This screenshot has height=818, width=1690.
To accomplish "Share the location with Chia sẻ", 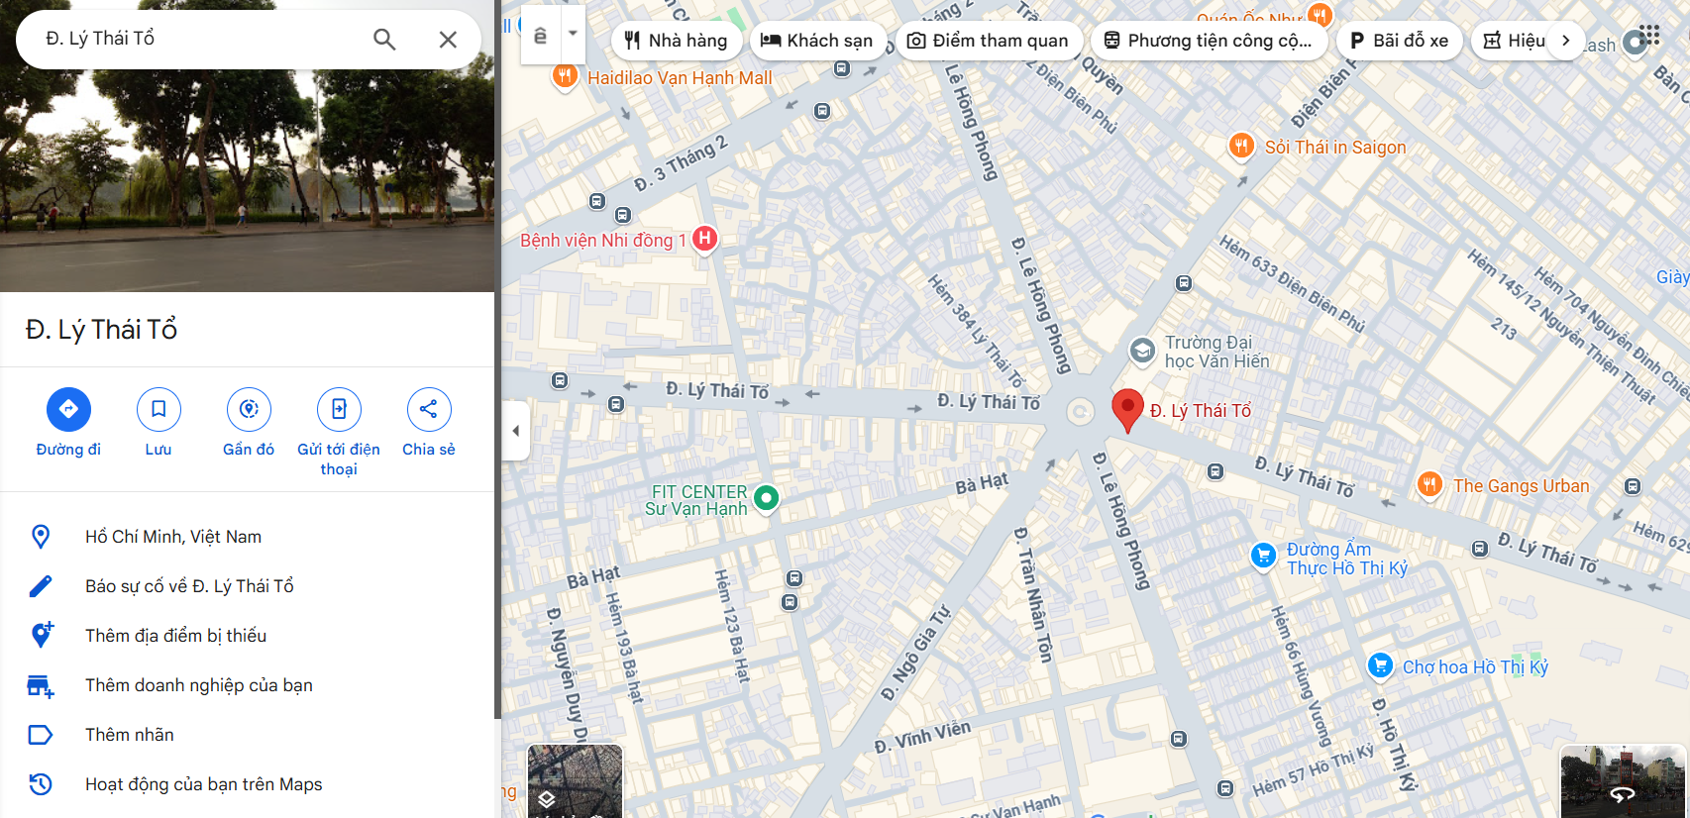I will 429,409.
